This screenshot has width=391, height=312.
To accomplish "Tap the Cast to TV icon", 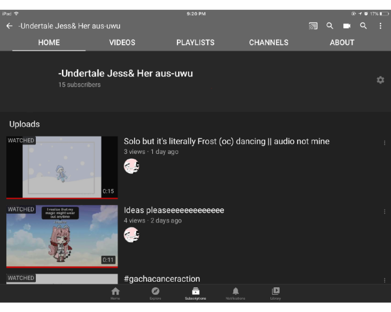I will (x=313, y=26).
